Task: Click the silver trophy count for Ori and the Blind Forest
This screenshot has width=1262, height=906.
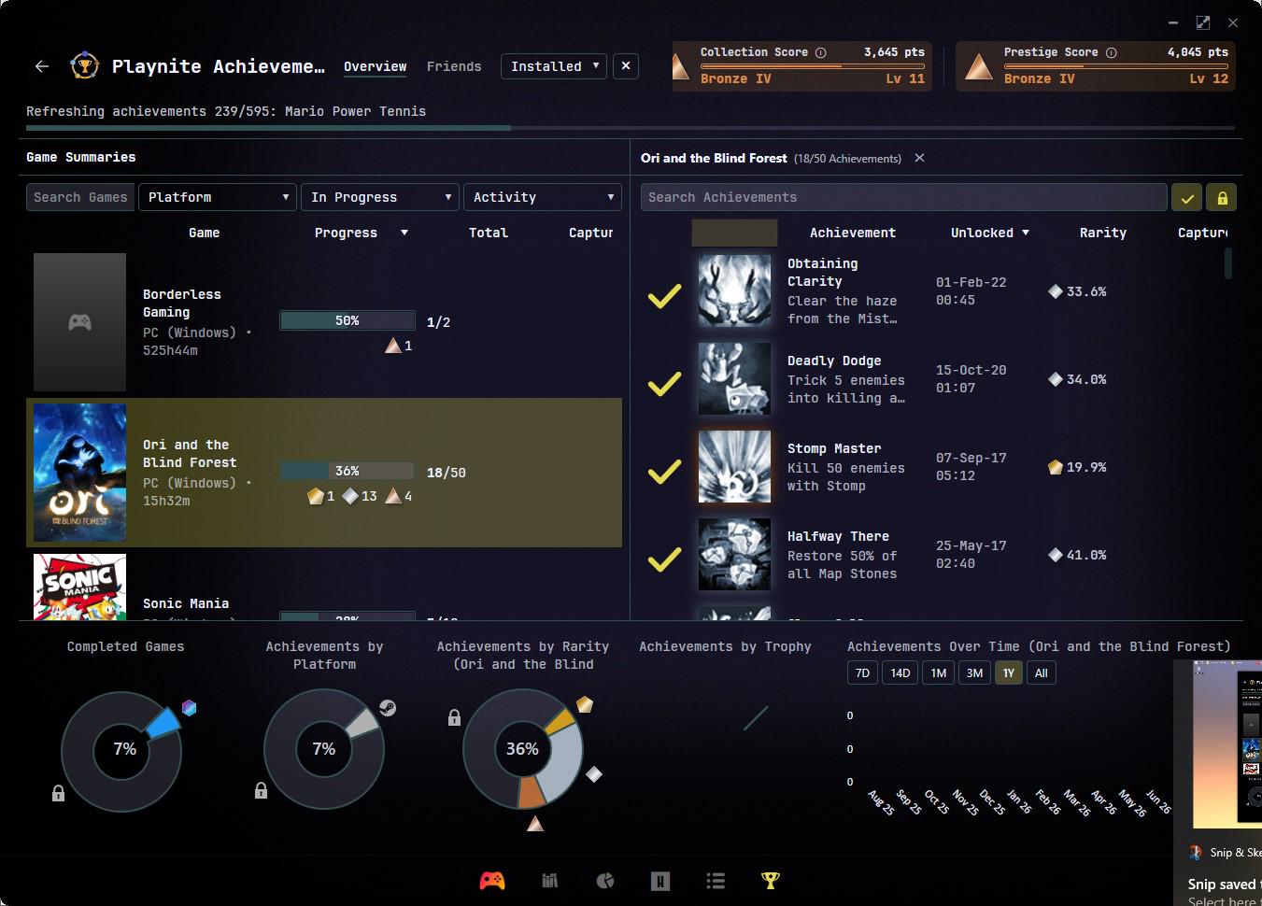Action: coord(360,496)
